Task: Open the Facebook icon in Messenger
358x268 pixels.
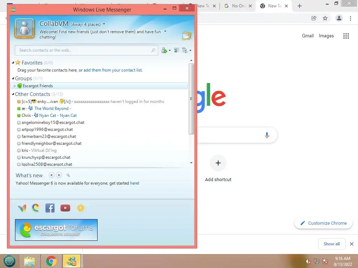Action: click(x=50, y=208)
